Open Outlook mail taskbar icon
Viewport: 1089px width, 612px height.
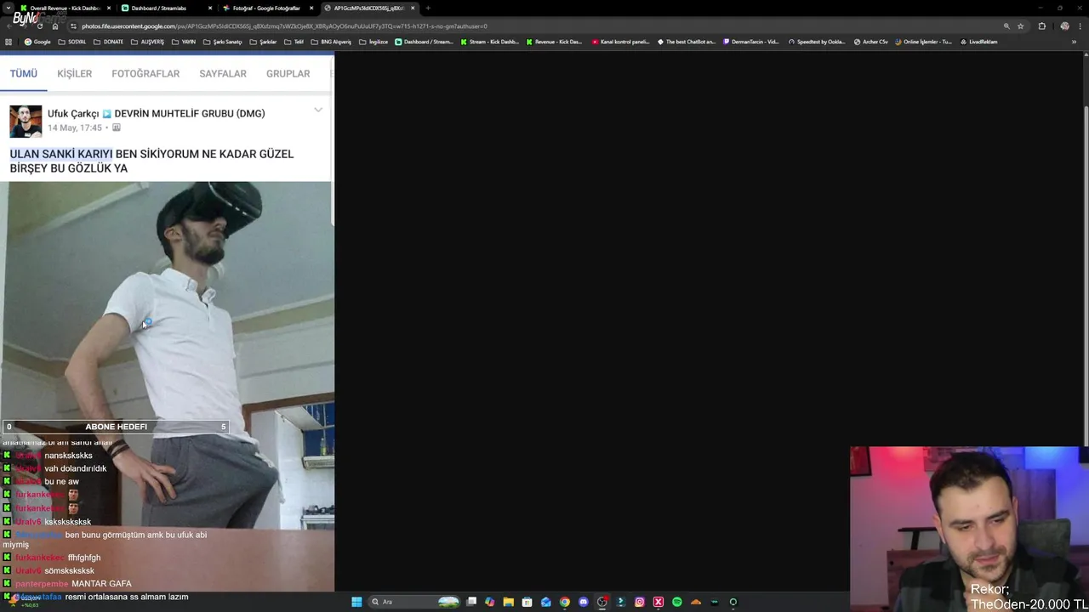pos(545,602)
